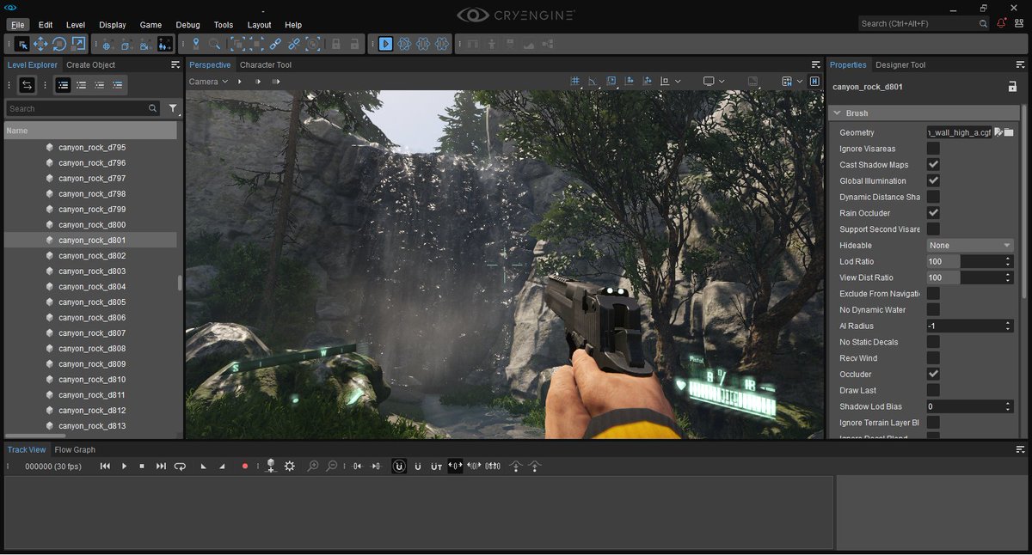Open the Level Explorer panel options menu

pos(175,64)
